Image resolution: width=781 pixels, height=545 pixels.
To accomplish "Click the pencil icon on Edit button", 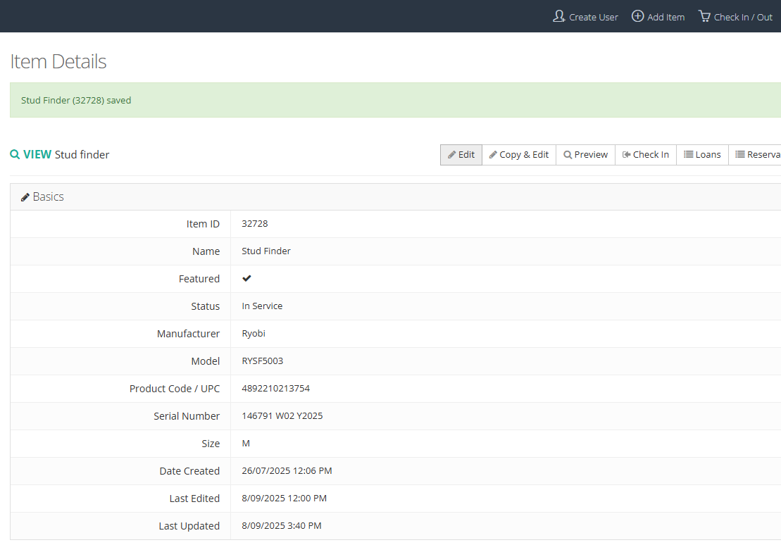I will pyautogui.click(x=451, y=155).
